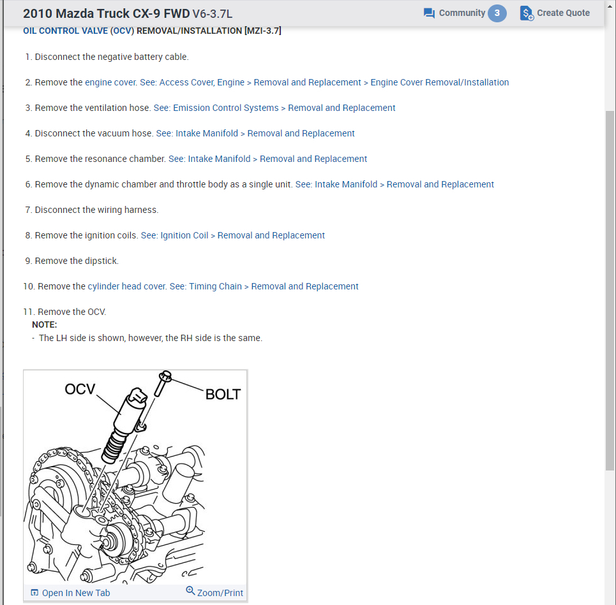
Task: Click the Community chat bubble icon
Action: coord(429,13)
